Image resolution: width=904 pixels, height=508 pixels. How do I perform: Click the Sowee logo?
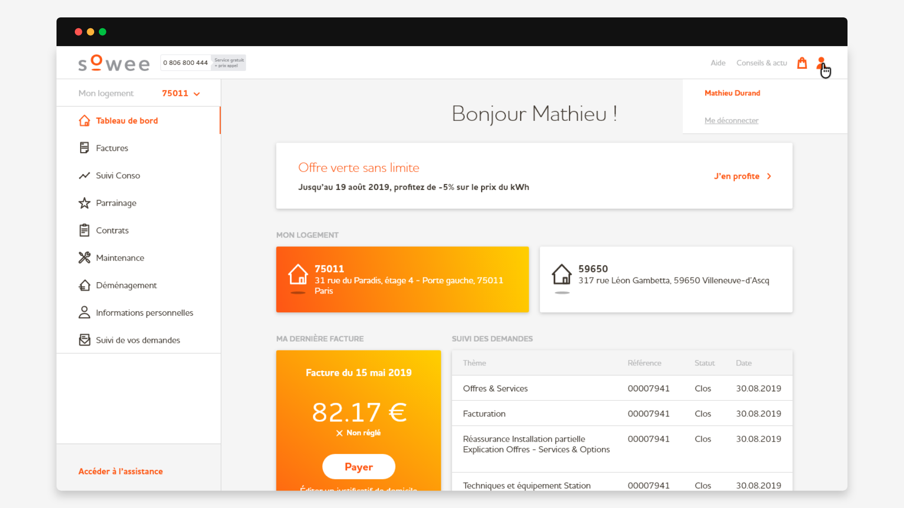tap(114, 63)
